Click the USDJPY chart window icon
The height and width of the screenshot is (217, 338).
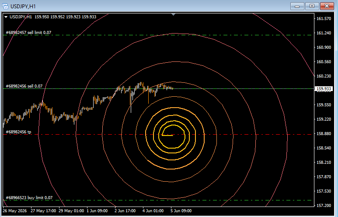(x=5, y=6)
